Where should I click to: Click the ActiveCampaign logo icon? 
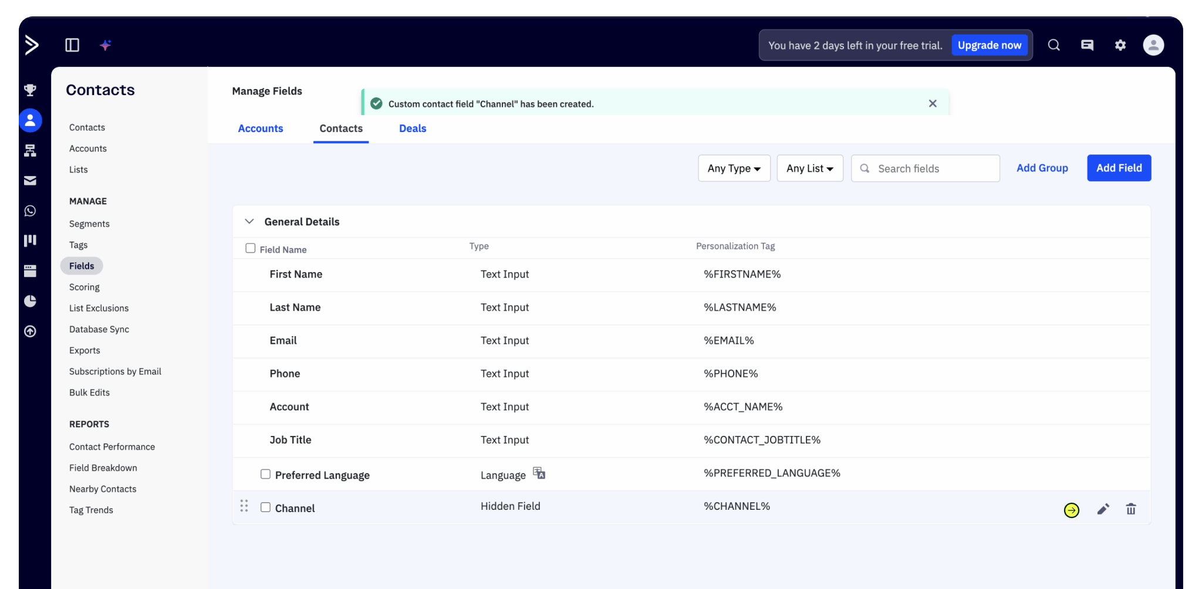32,45
